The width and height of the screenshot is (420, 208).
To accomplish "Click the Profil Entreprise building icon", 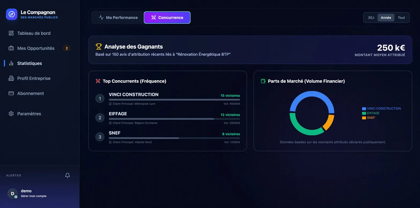I will [11, 78].
